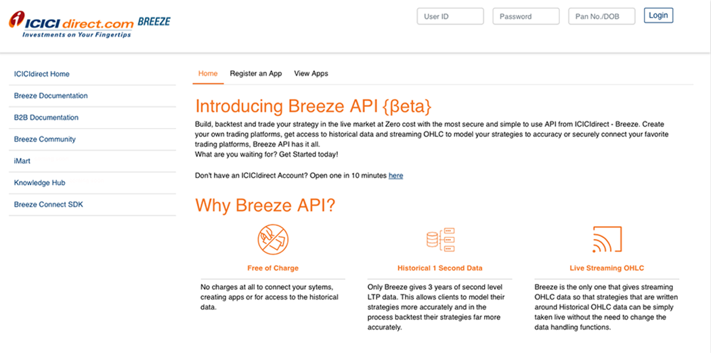Click into the Password field
The height and width of the screenshot is (353, 711).
click(x=525, y=16)
